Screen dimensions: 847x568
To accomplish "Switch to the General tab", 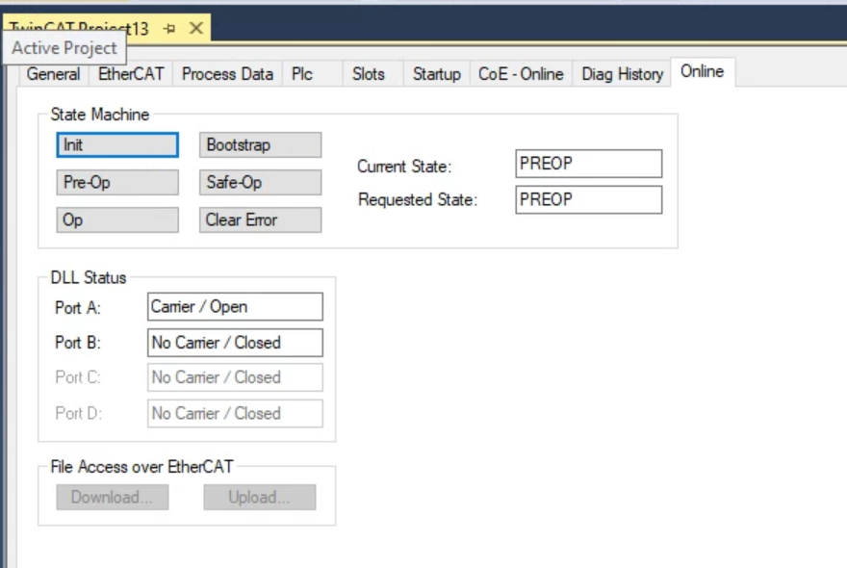I will tap(53, 74).
